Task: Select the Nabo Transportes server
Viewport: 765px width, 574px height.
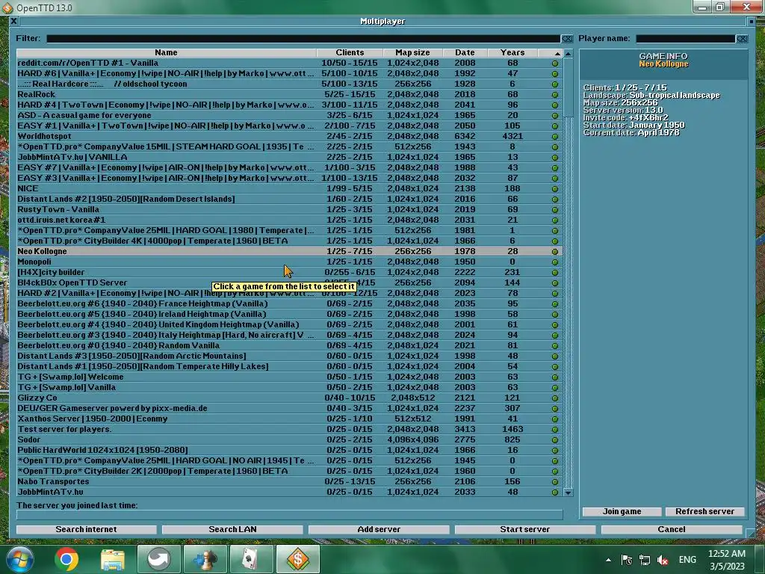Action: (289, 482)
